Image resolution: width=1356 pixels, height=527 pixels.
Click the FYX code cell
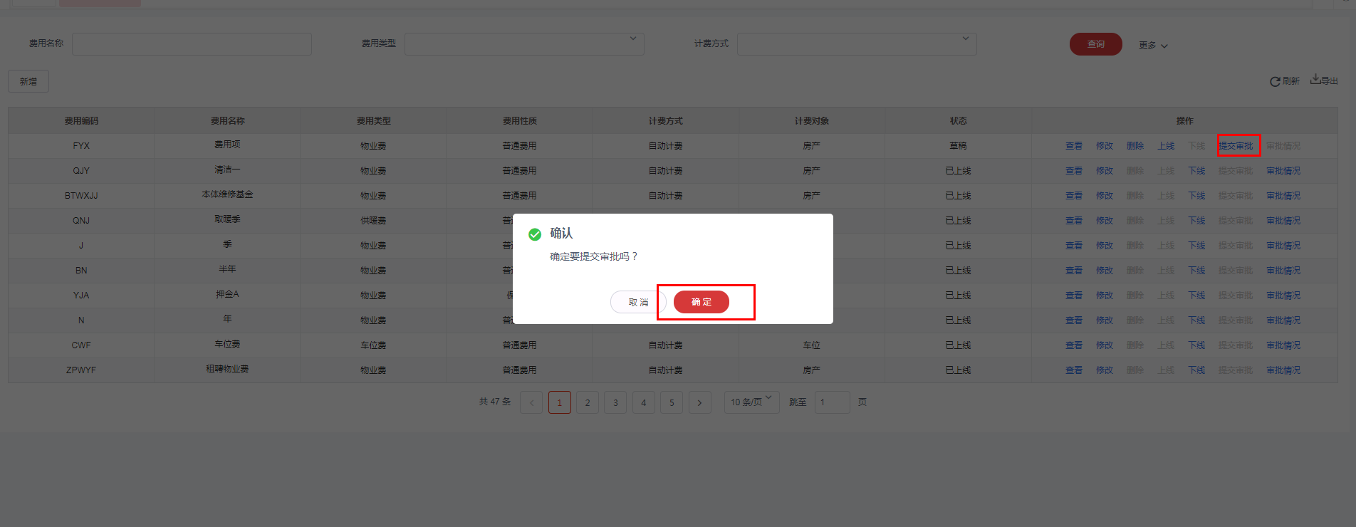(81, 146)
